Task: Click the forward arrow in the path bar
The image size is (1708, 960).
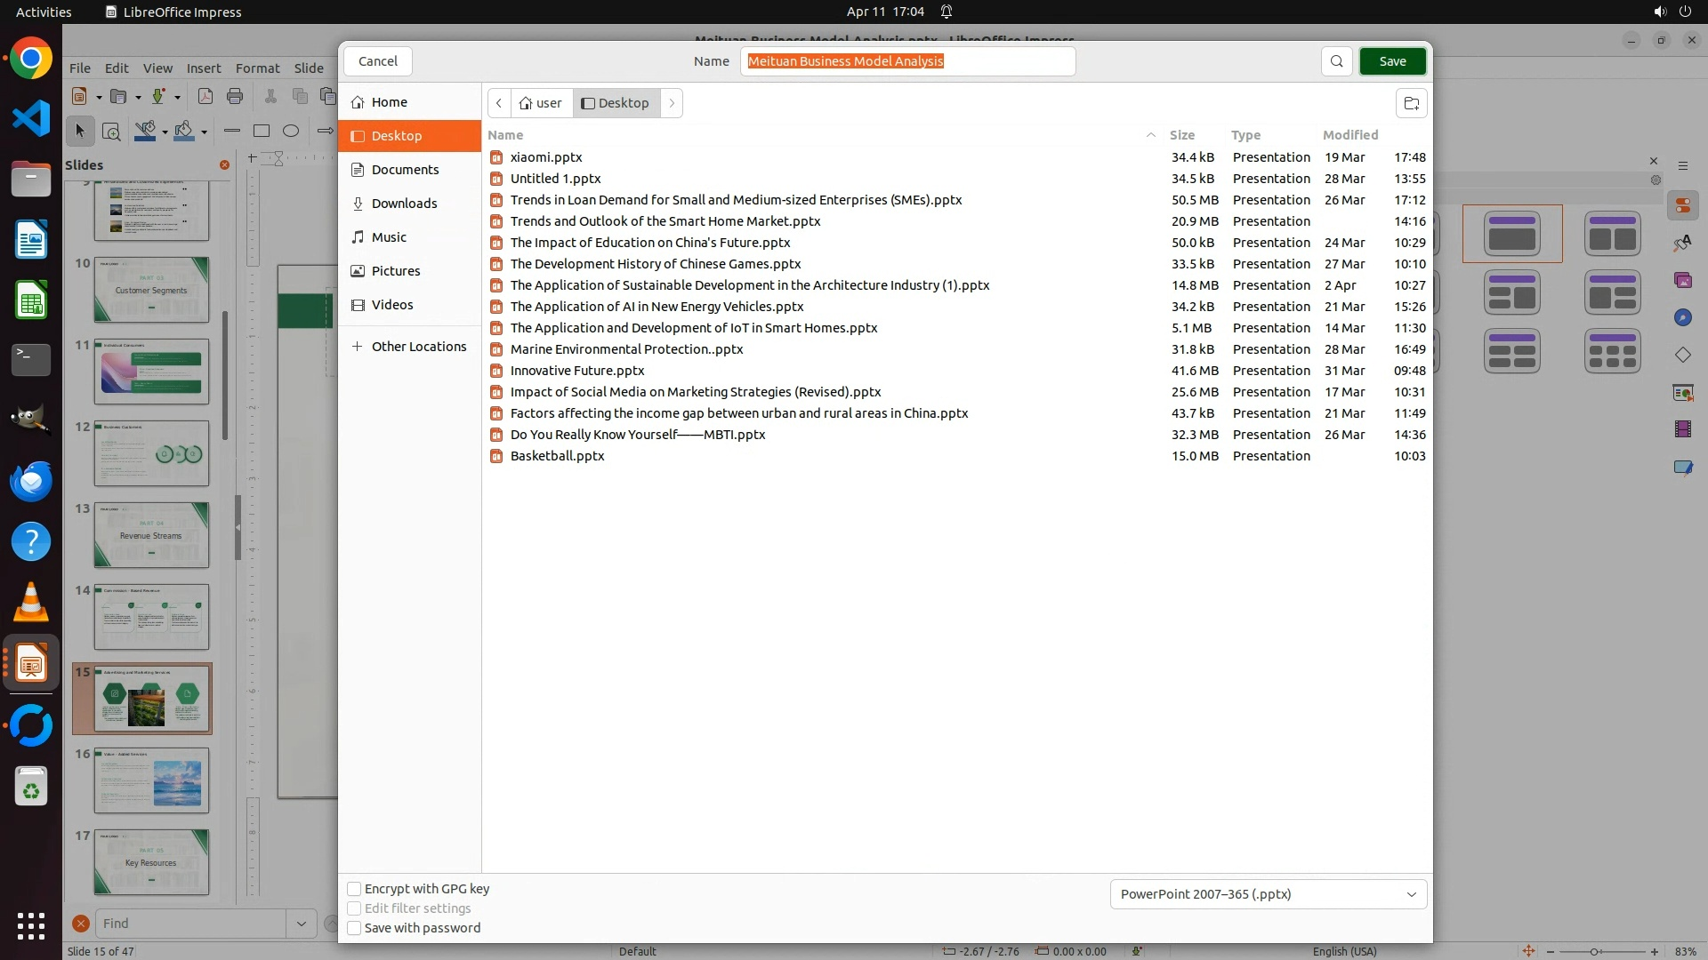Action: (x=672, y=103)
